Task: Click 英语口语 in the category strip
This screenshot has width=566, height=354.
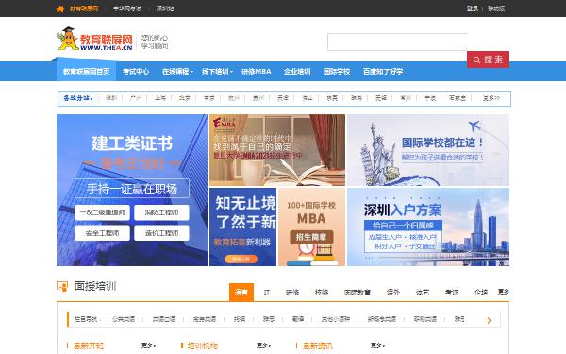Action: (x=164, y=319)
